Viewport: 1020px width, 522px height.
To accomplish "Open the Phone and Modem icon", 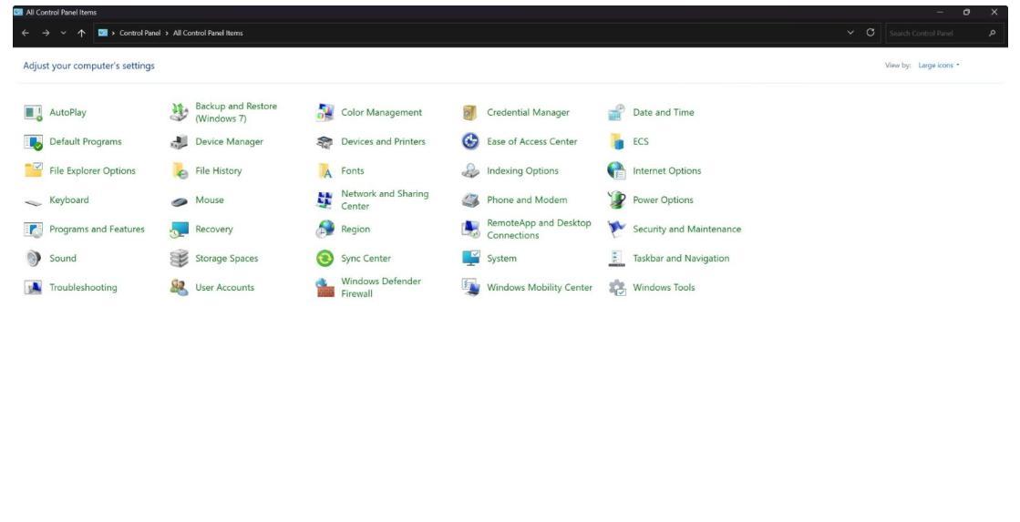I will [x=470, y=200].
